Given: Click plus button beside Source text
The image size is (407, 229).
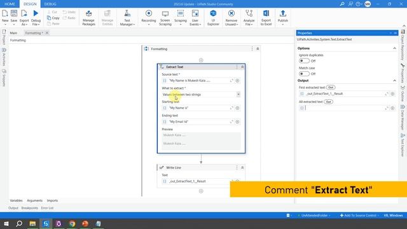Looking at the screenshot, I should coord(237,81).
